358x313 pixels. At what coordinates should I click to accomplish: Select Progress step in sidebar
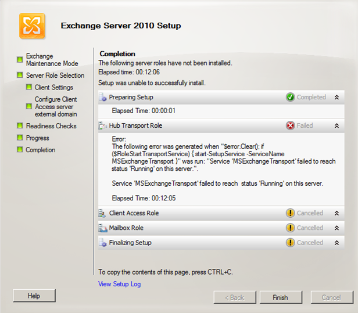coord(37,138)
